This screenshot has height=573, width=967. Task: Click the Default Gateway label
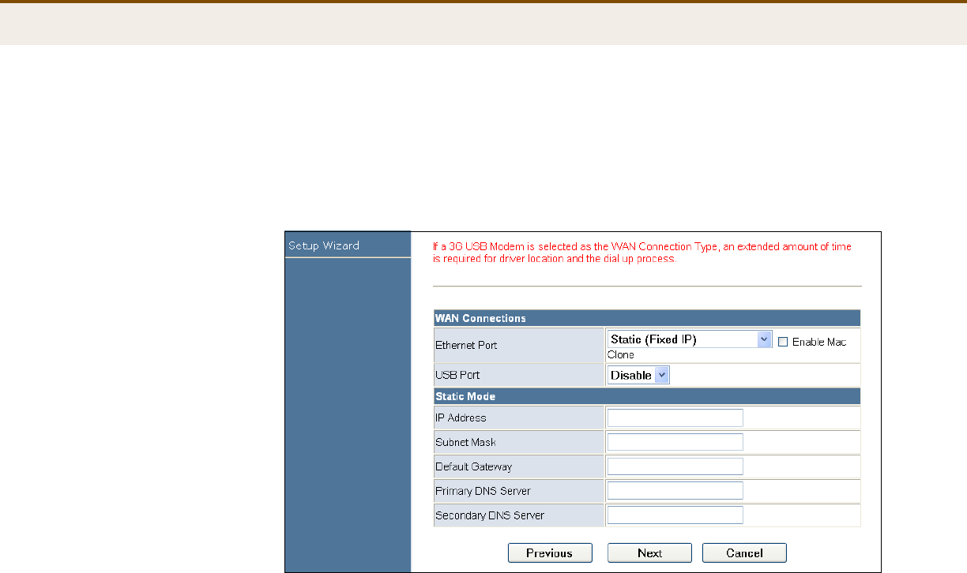coord(473,466)
